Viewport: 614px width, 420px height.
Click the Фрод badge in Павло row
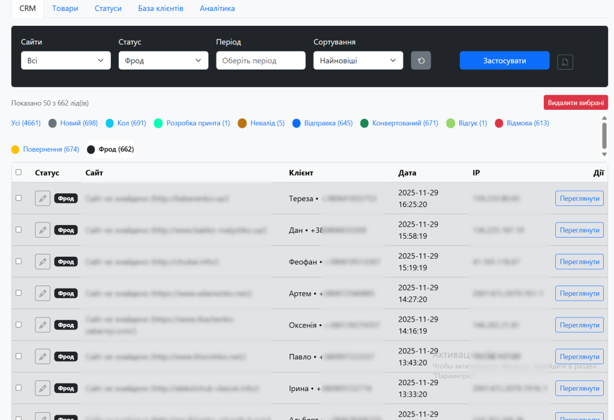click(x=66, y=356)
